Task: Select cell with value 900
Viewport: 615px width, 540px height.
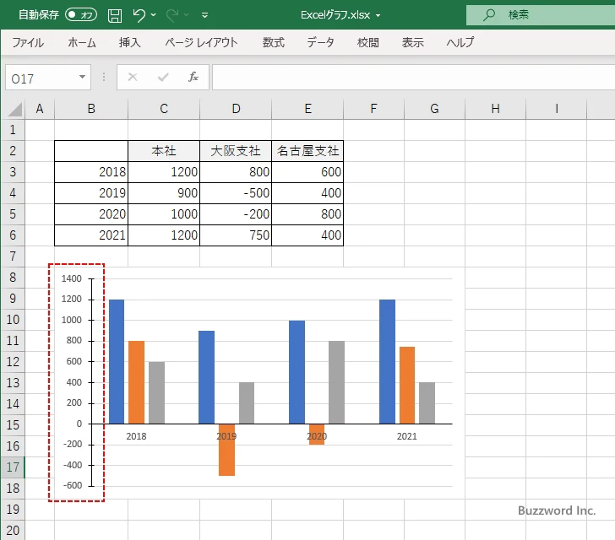Action: coord(164,193)
